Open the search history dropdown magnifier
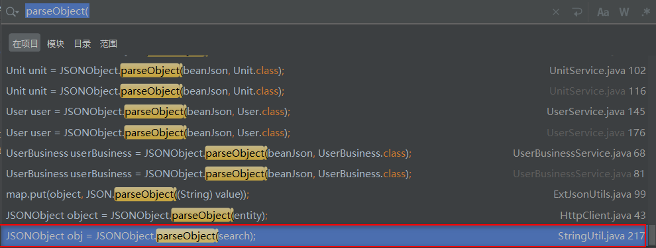Image resolution: width=656 pixels, height=248 pixels. pyautogui.click(x=12, y=12)
